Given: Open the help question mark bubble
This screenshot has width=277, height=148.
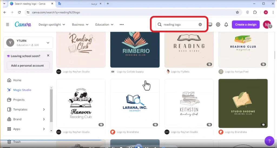Looking at the screenshot, I should click(x=269, y=141).
